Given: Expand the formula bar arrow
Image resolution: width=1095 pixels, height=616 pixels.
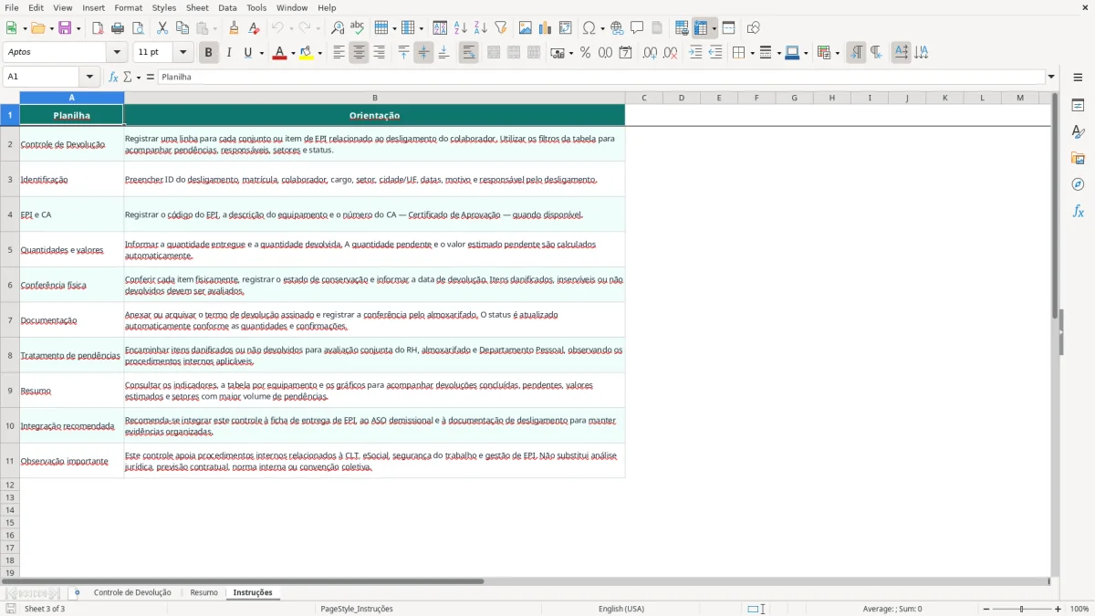Looking at the screenshot, I should coord(1051,77).
